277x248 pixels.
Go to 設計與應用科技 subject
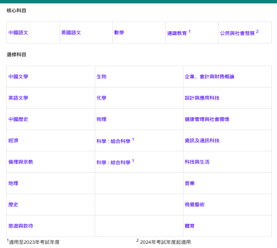(202, 98)
